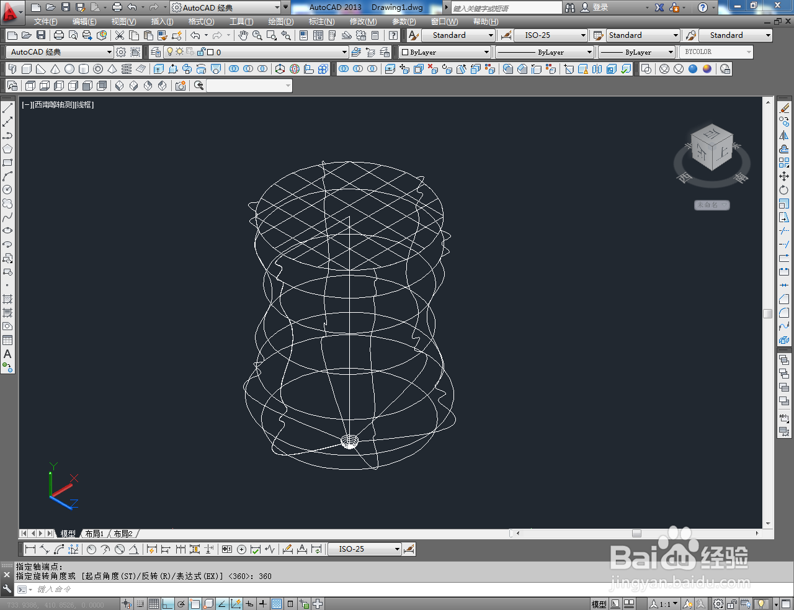This screenshot has height=610, width=794.
Task: Toggle Polar Tracking in status bar
Action: pyautogui.click(x=181, y=604)
